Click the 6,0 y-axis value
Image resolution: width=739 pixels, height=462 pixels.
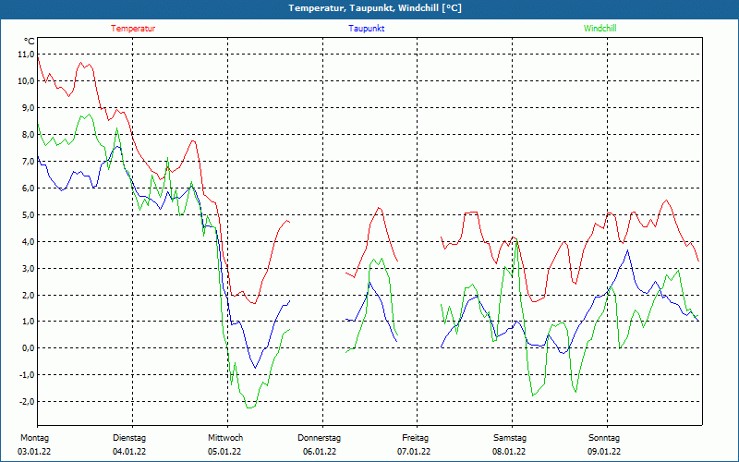28,188
